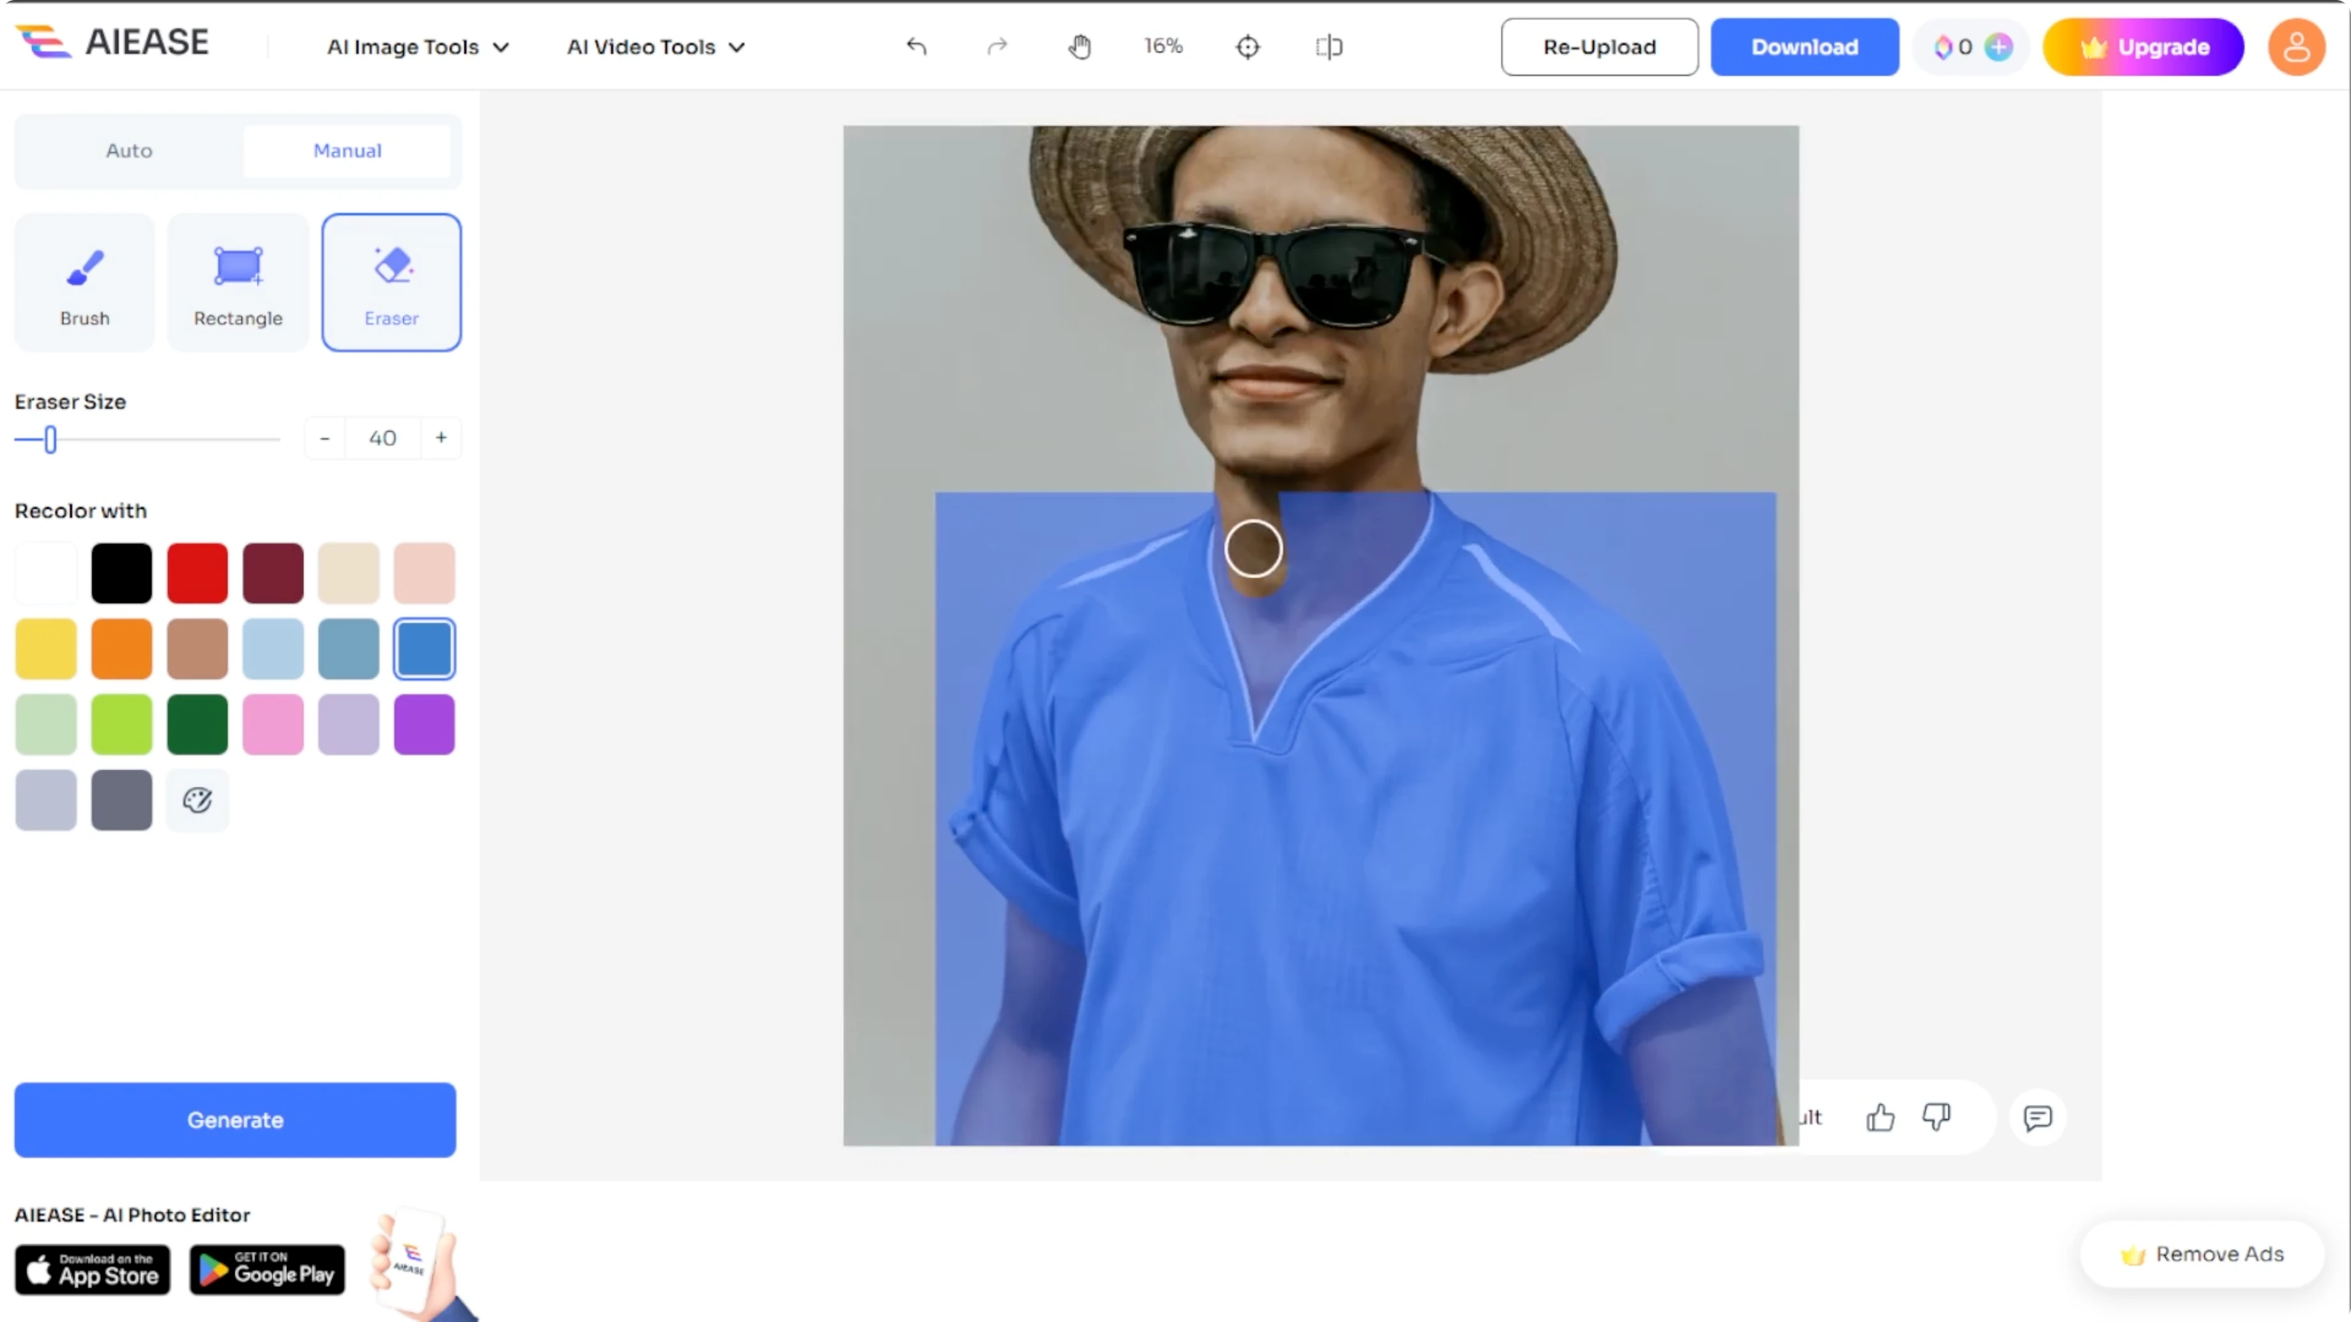Choose the black color swatch

121,573
